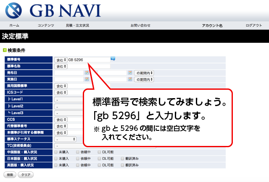Open calendar picker for 実施日 start date

coord(87,79)
